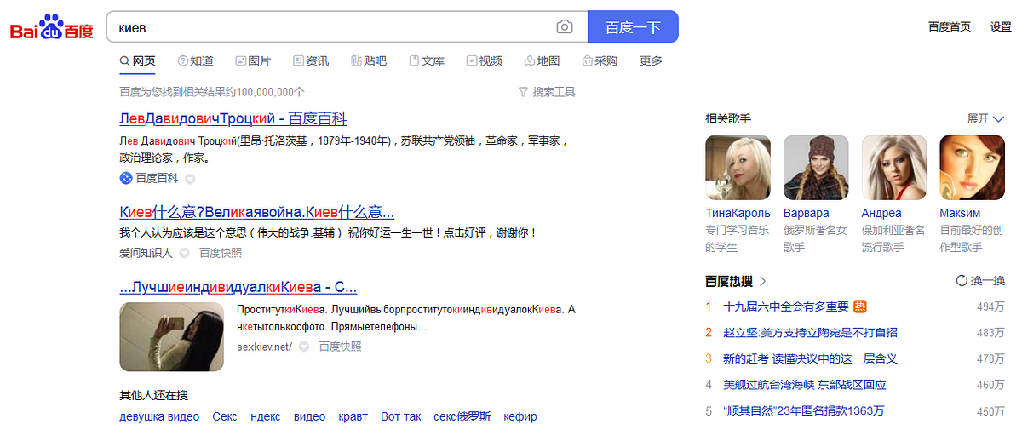Click related search Вот так
This screenshot has height=430, width=1022.
[401, 416]
